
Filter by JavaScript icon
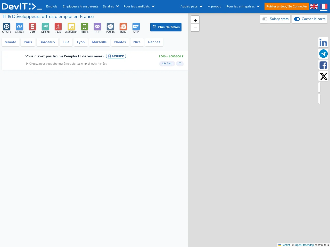point(71,27)
